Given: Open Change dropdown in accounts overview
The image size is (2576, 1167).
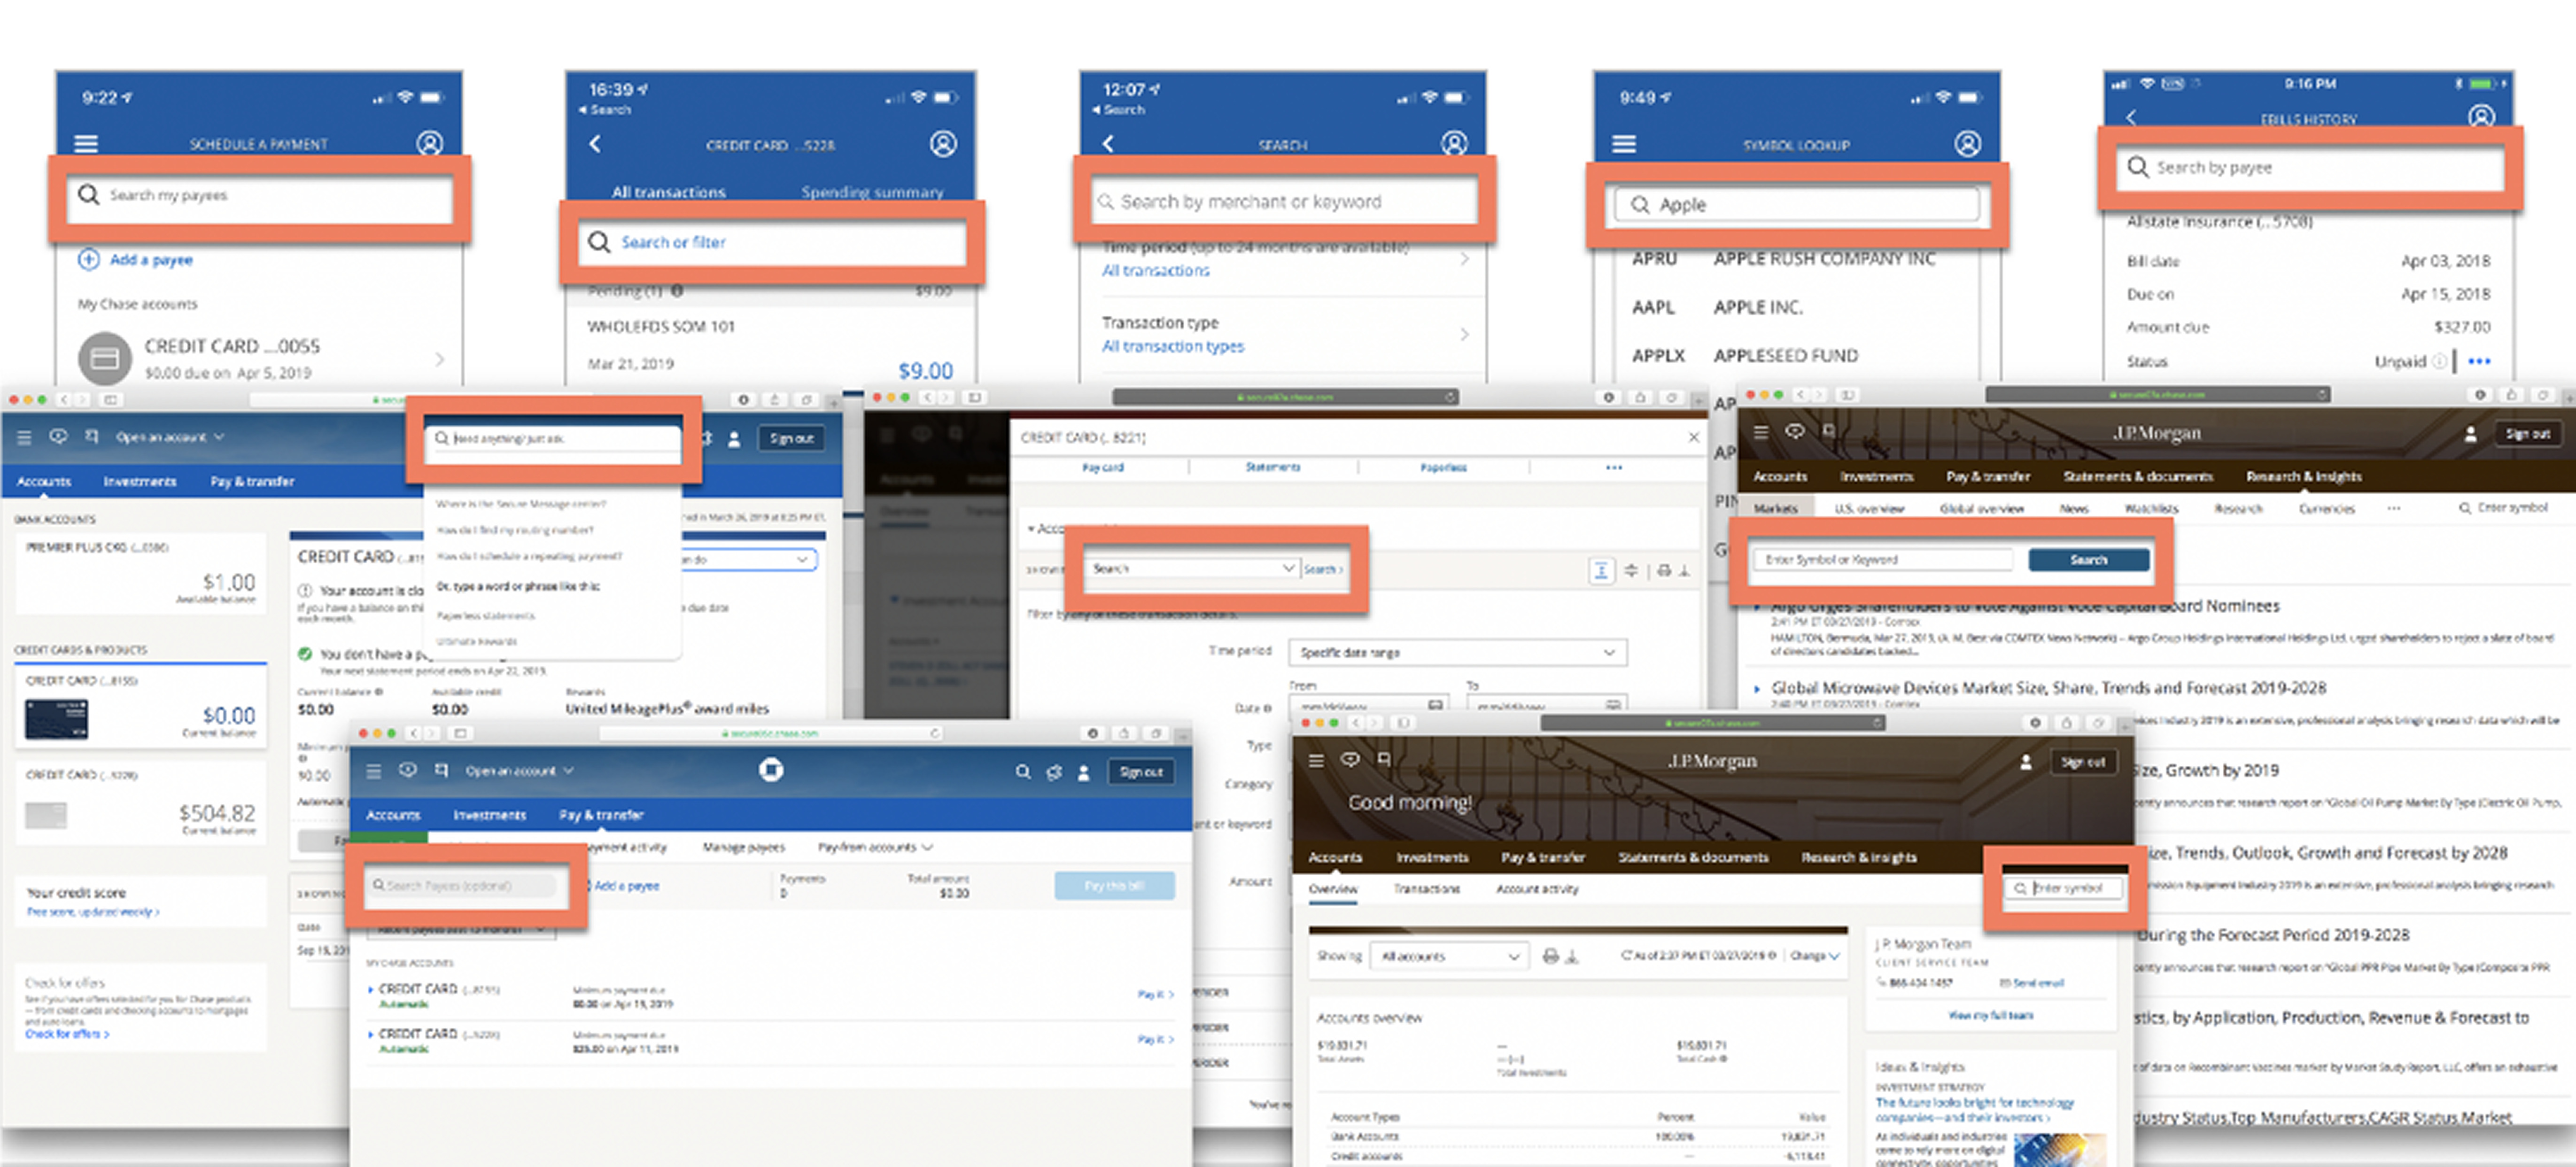Looking at the screenshot, I should pos(1814,956).
